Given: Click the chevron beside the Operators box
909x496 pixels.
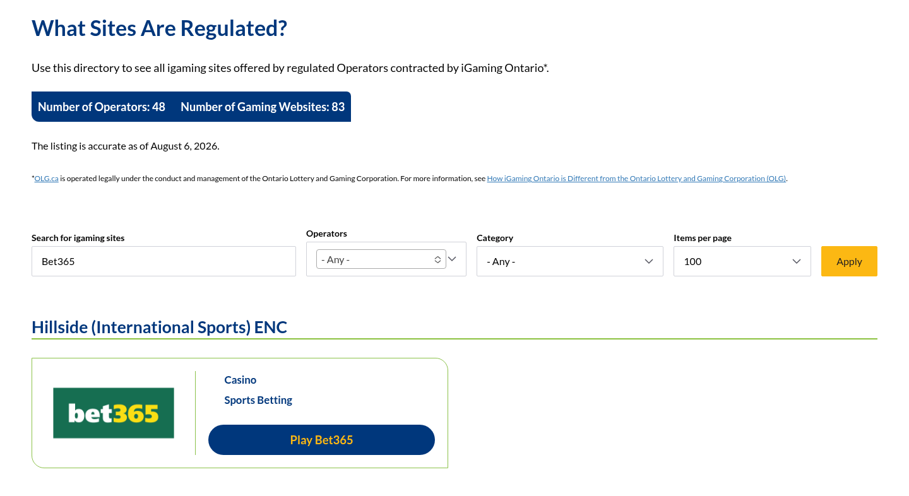Looking at the screenshot, I should 452,259.
